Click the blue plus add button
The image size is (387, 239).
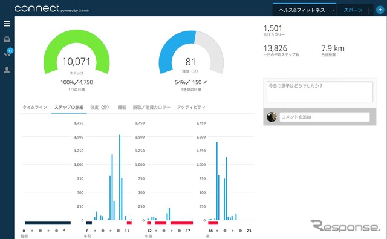(380, 10)
